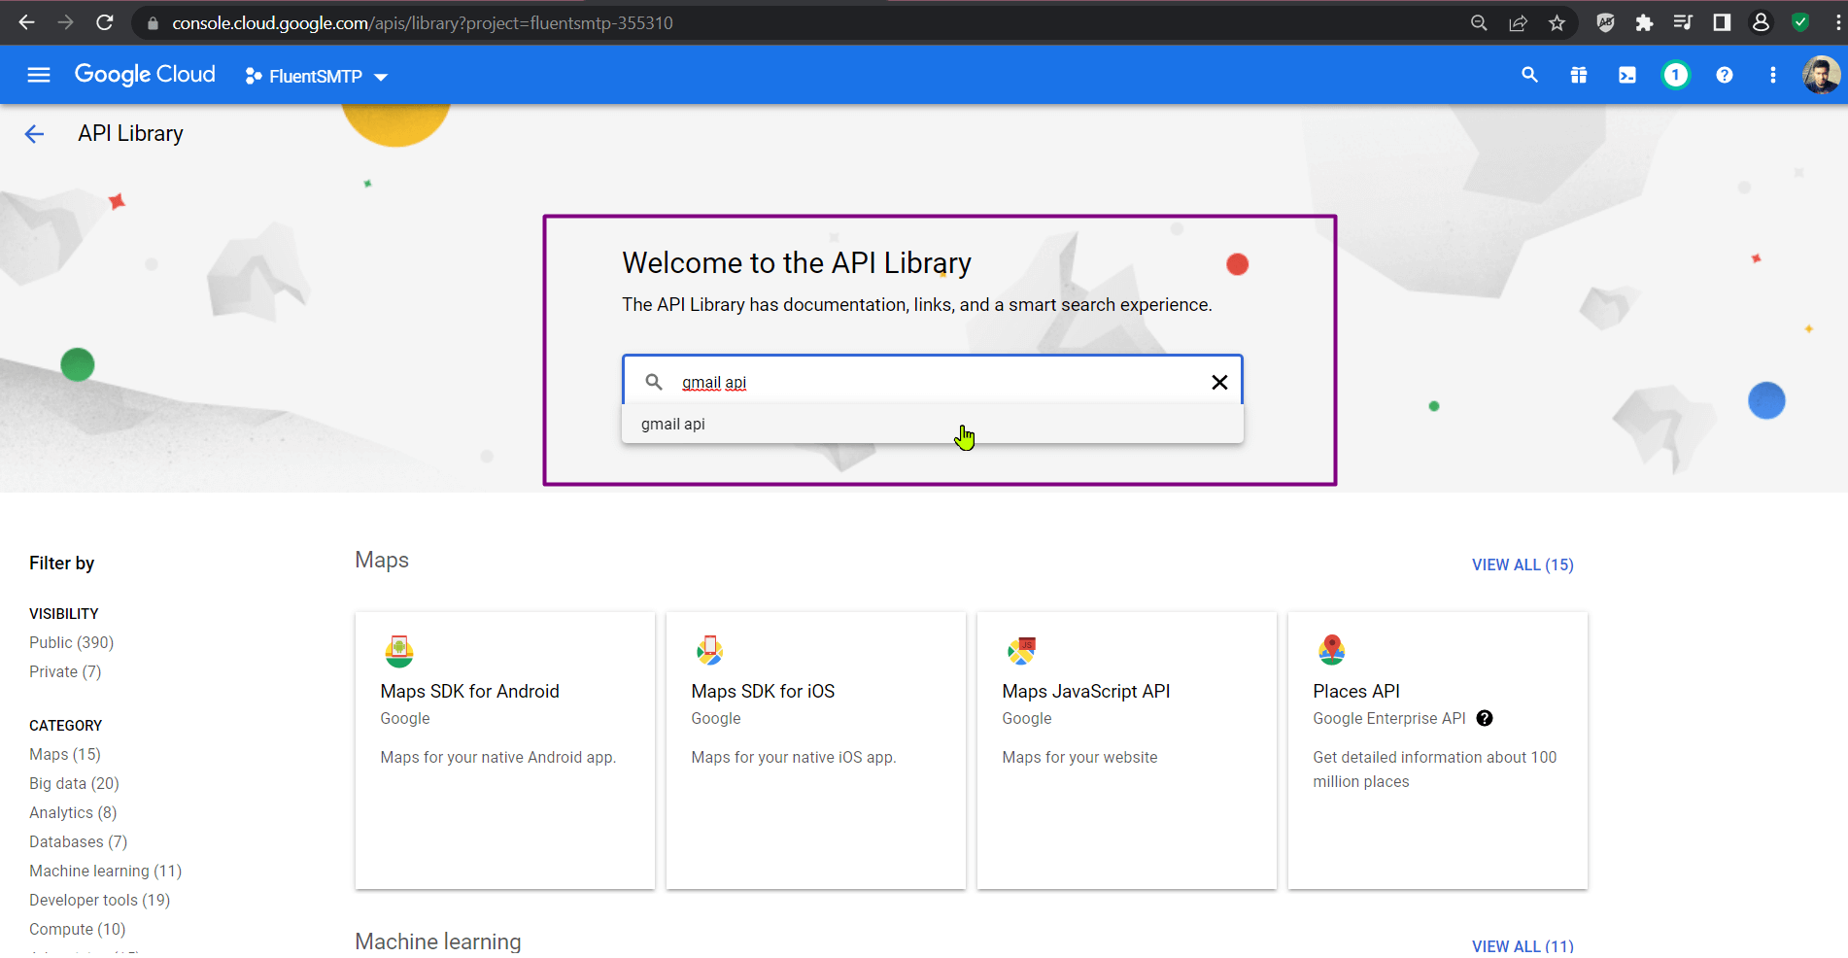Clear the gmail api search text
Screen dimensions: 1848x958
point(1219,383)
